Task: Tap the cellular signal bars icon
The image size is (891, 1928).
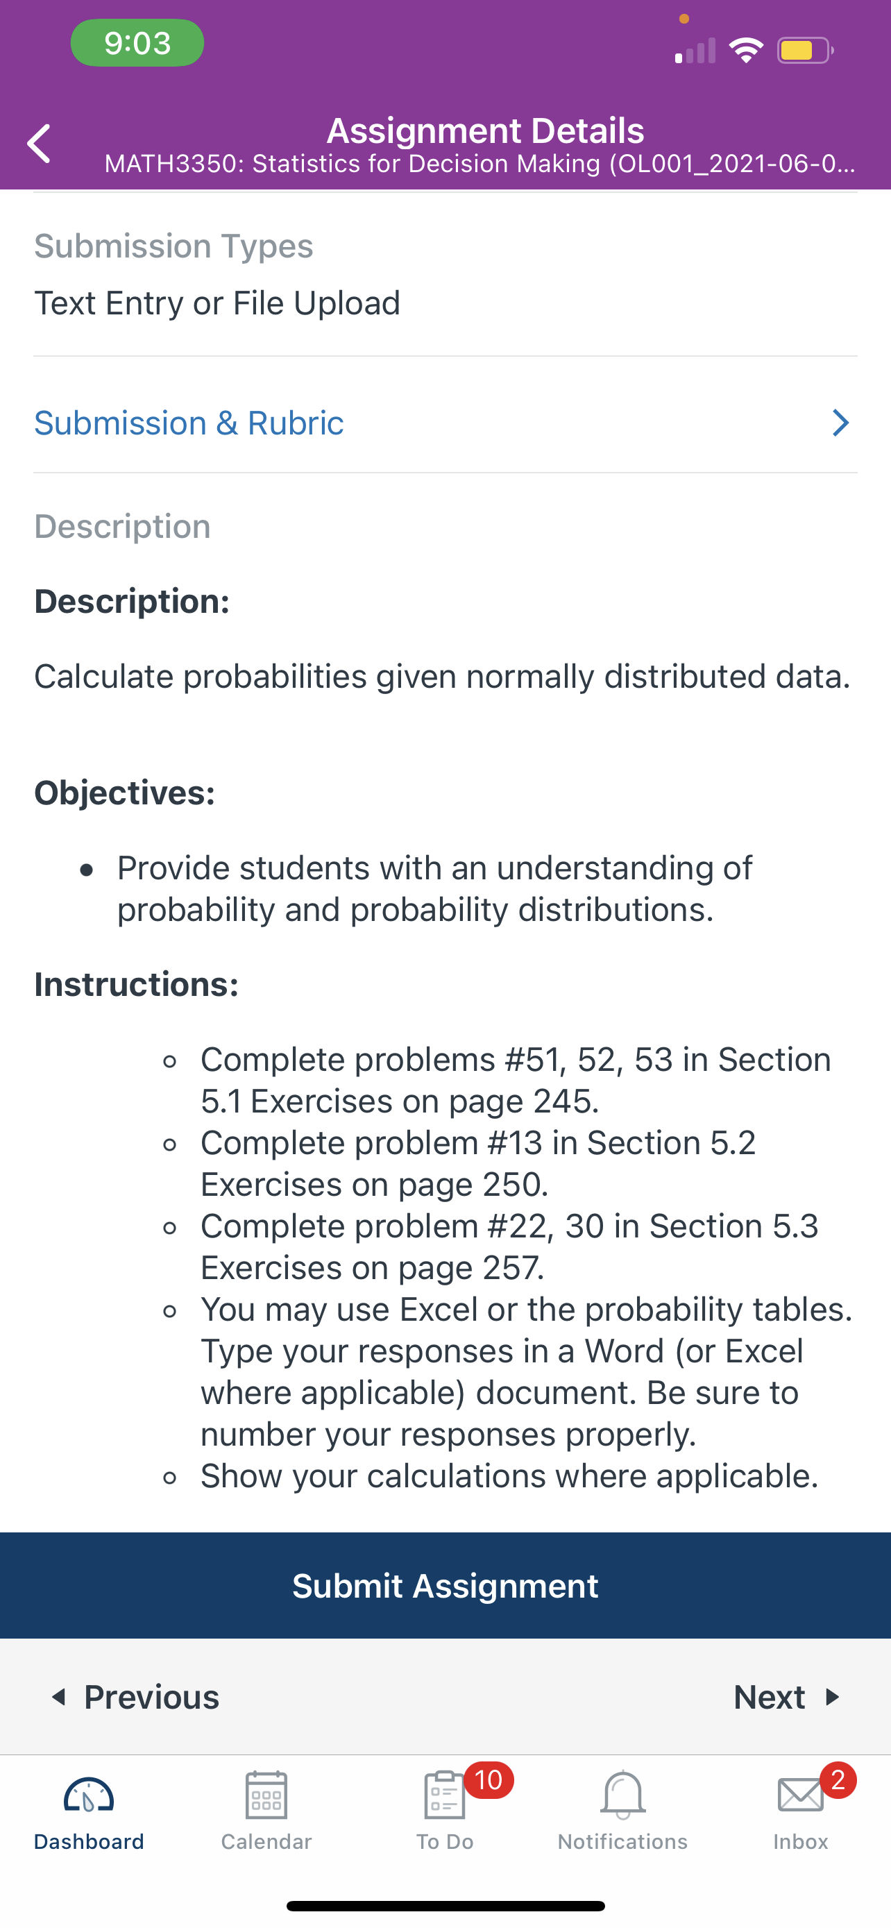Action: [695, 50]
